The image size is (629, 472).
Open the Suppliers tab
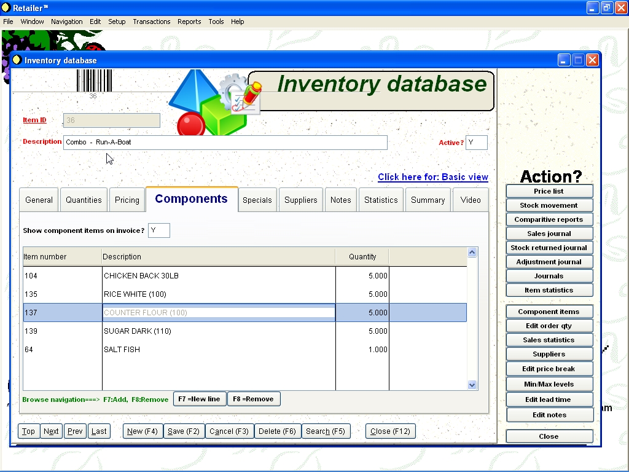(x=300, y=200)
